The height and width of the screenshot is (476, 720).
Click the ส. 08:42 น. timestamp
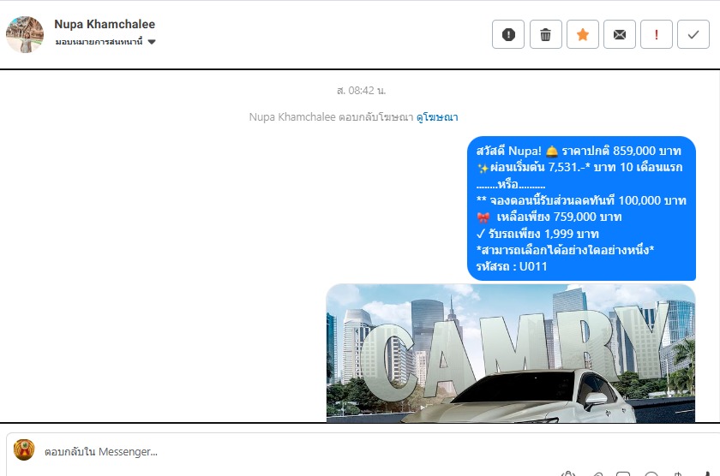tap(361, 91)
